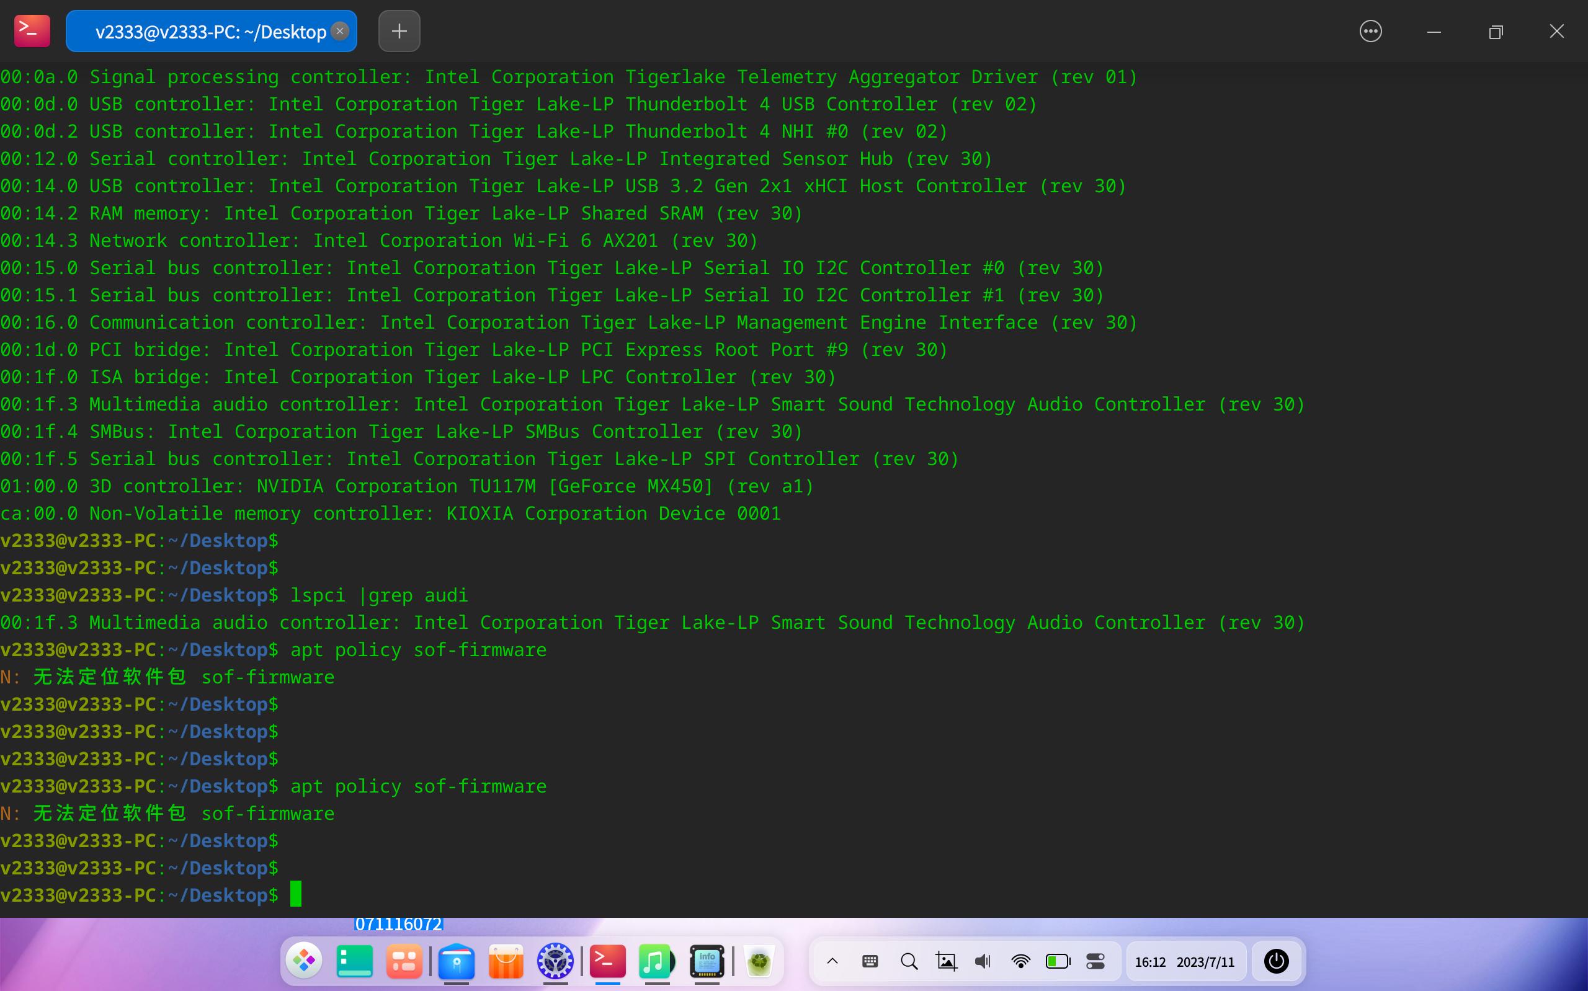
Task: Click the 16:12 date and time display
Action: click(x=1184, y=962)
